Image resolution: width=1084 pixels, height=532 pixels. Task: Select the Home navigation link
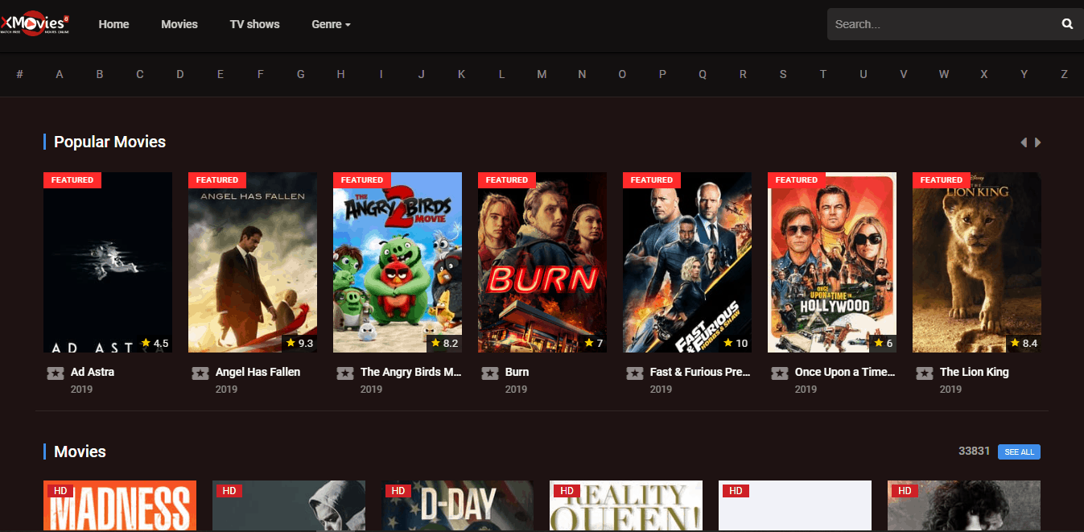[x=113, y=24]
